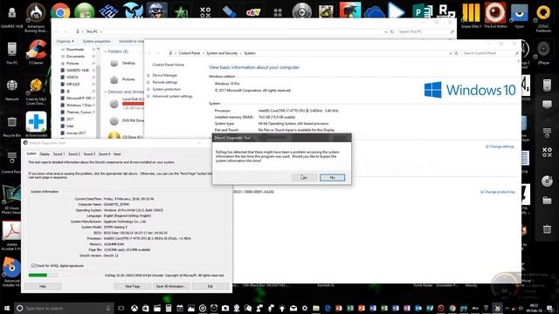Click the Search Control Panel field

[x=490, y=53]
